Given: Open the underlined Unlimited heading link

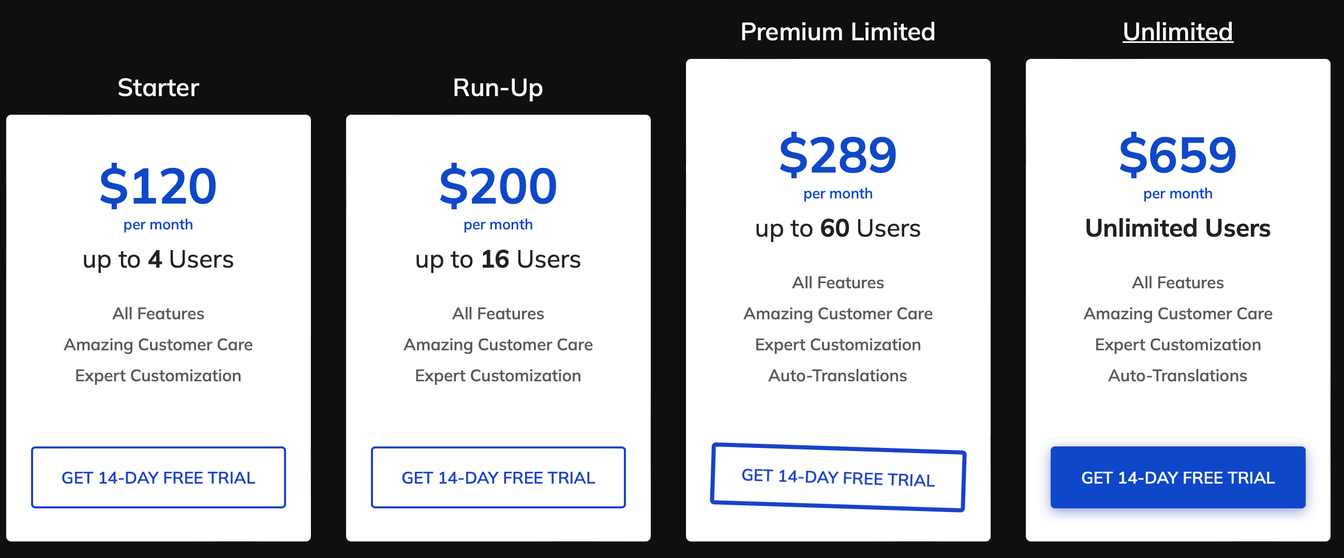Looking at the screenshot, I should click(x=1177, y=32).
